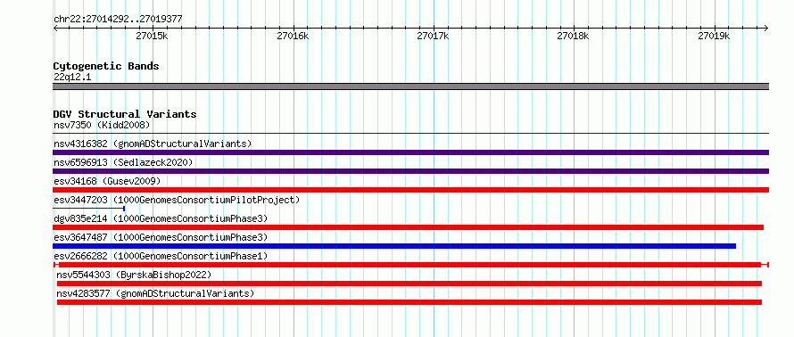This screenshot has width=794, height=337.
Task: Click the purple nsv6596913 variant bar
Action: click(410, 171)
